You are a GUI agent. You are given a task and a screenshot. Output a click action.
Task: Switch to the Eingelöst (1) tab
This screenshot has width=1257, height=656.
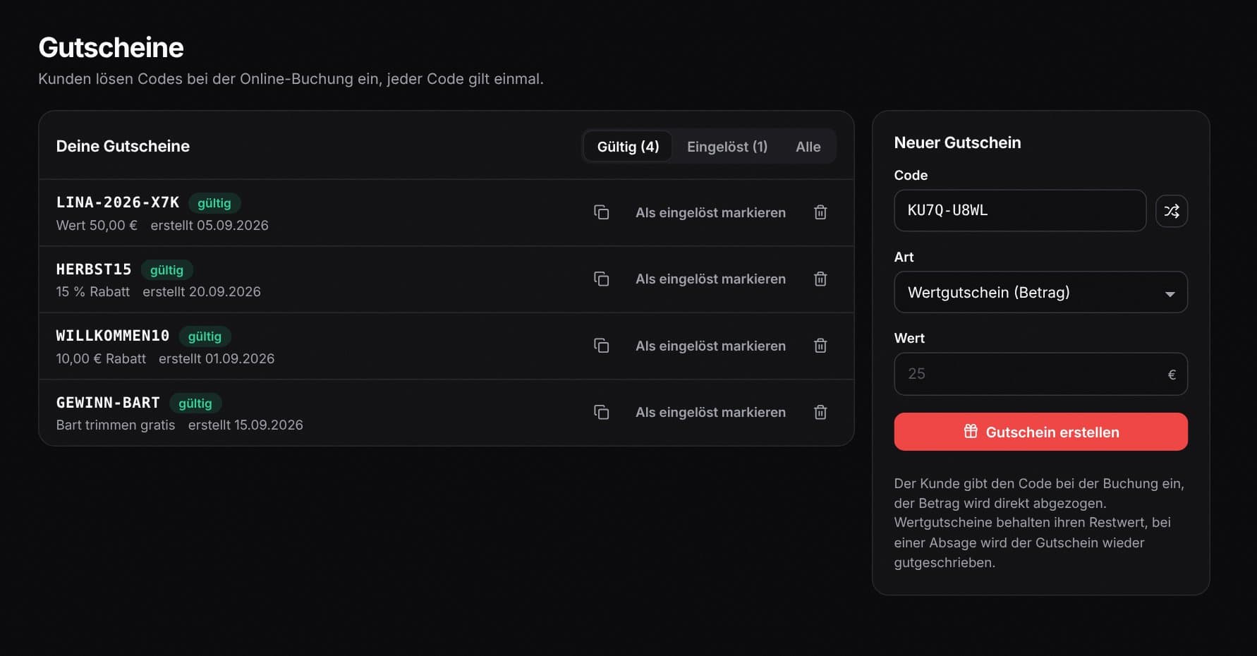pyautogui.click(x=727, y=147)
